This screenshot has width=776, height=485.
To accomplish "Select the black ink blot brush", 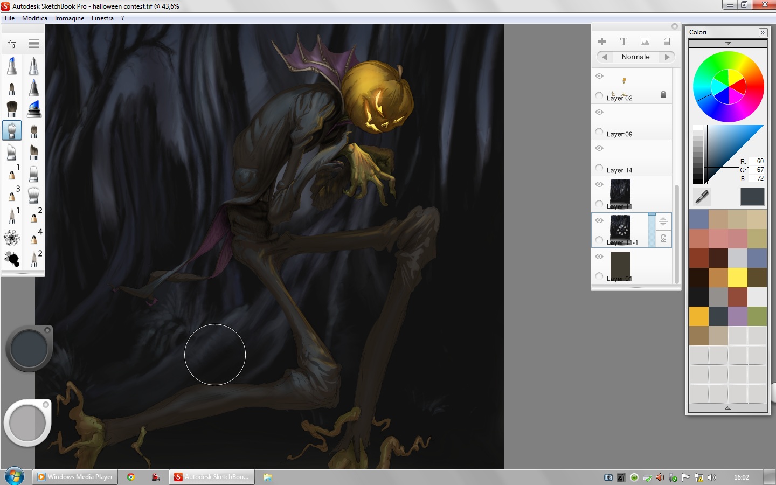I will pyautogui.click(x=12, y=259).
